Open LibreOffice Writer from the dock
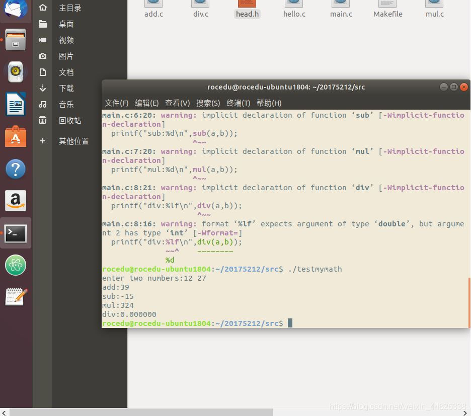Viewport: 471px width, 416px height. coord(16,104)
